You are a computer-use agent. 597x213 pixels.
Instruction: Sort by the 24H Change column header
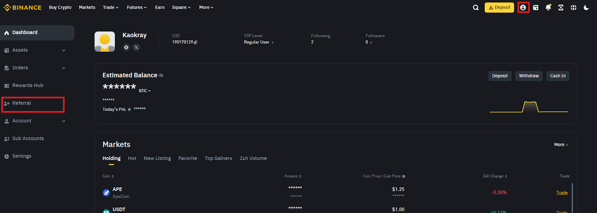pos(495,176)
